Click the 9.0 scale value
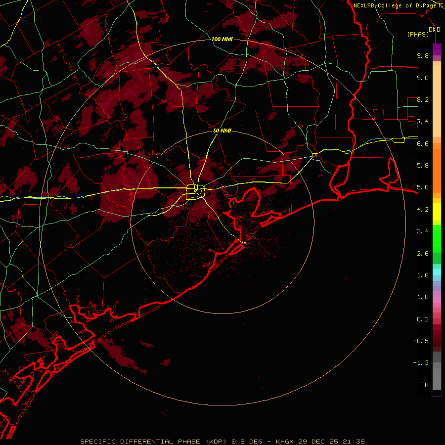This screenshot has width=445, height=445. [x=423, y=78]
